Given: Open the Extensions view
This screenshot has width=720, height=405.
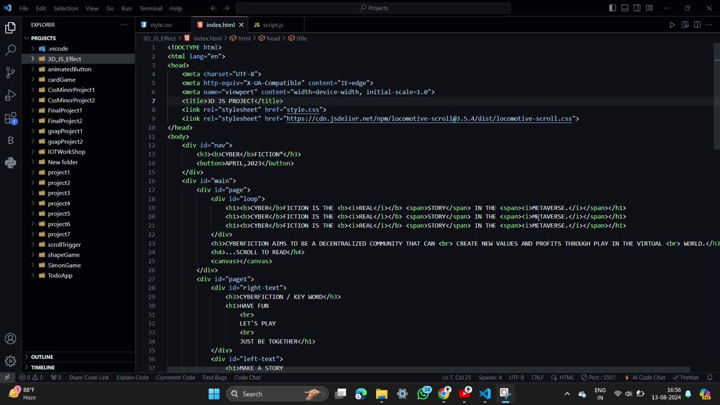Looking at the screenshot, I should click(10, 118).
